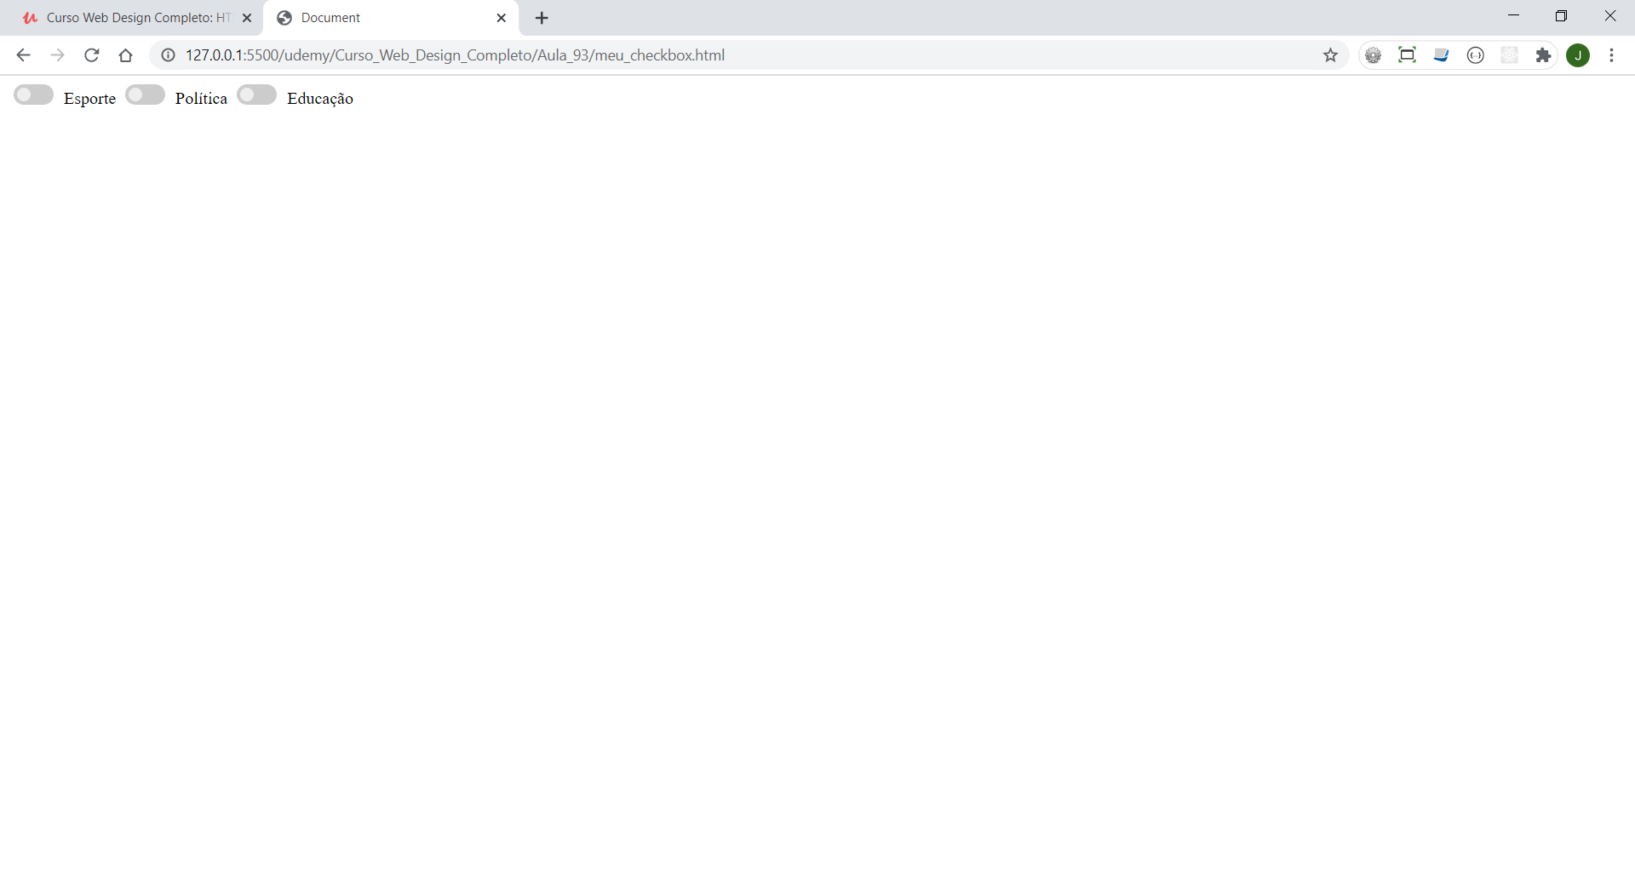
Task: Close the Curso Web Design Completo tab
Action: pos(247,18)
